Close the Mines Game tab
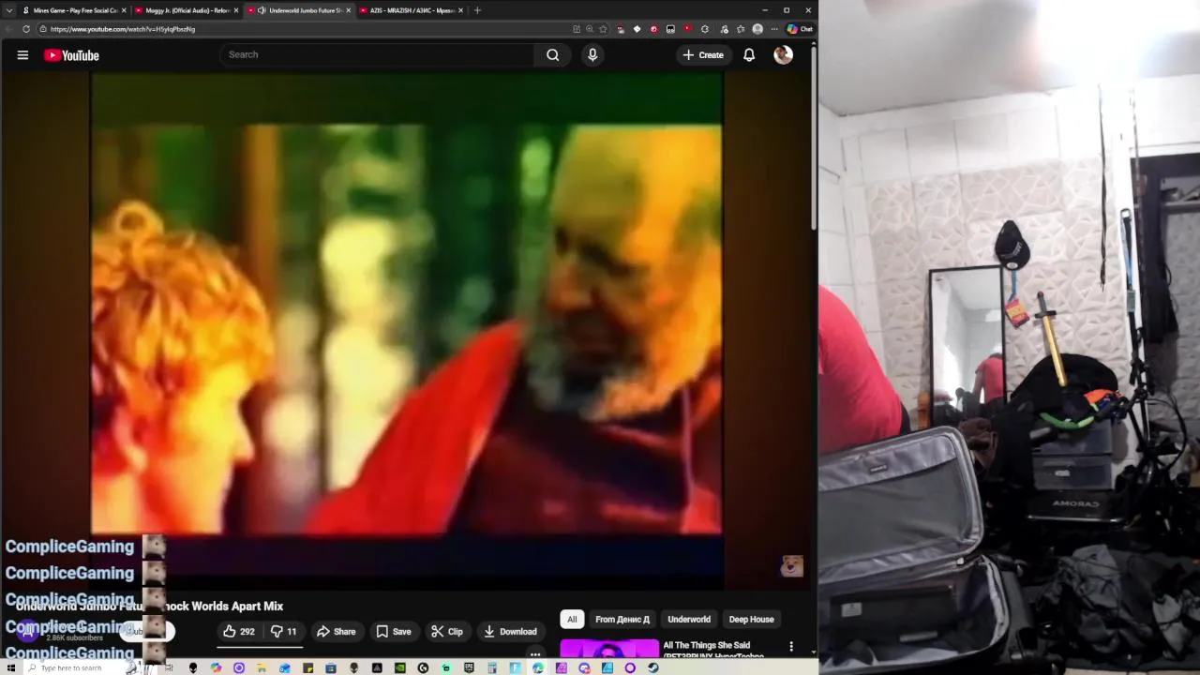1200x675 pixels. pyautogui.click(x=123, y=10)
